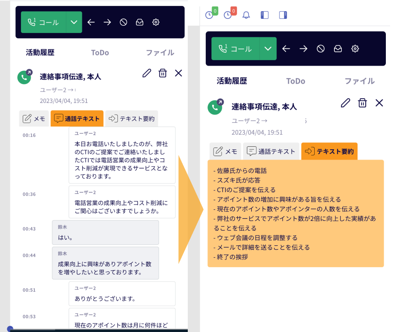Screen dimensions: 397x332
Task: Click 鈴木's はい。 message bubble
Action: (105, 232)
